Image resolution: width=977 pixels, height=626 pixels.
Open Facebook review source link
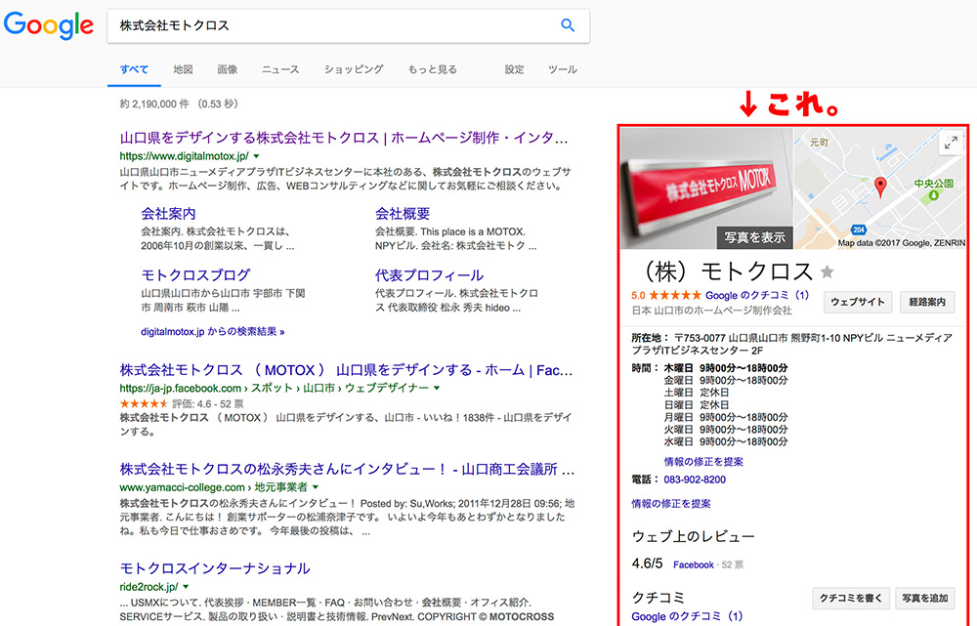click(694, 564)
